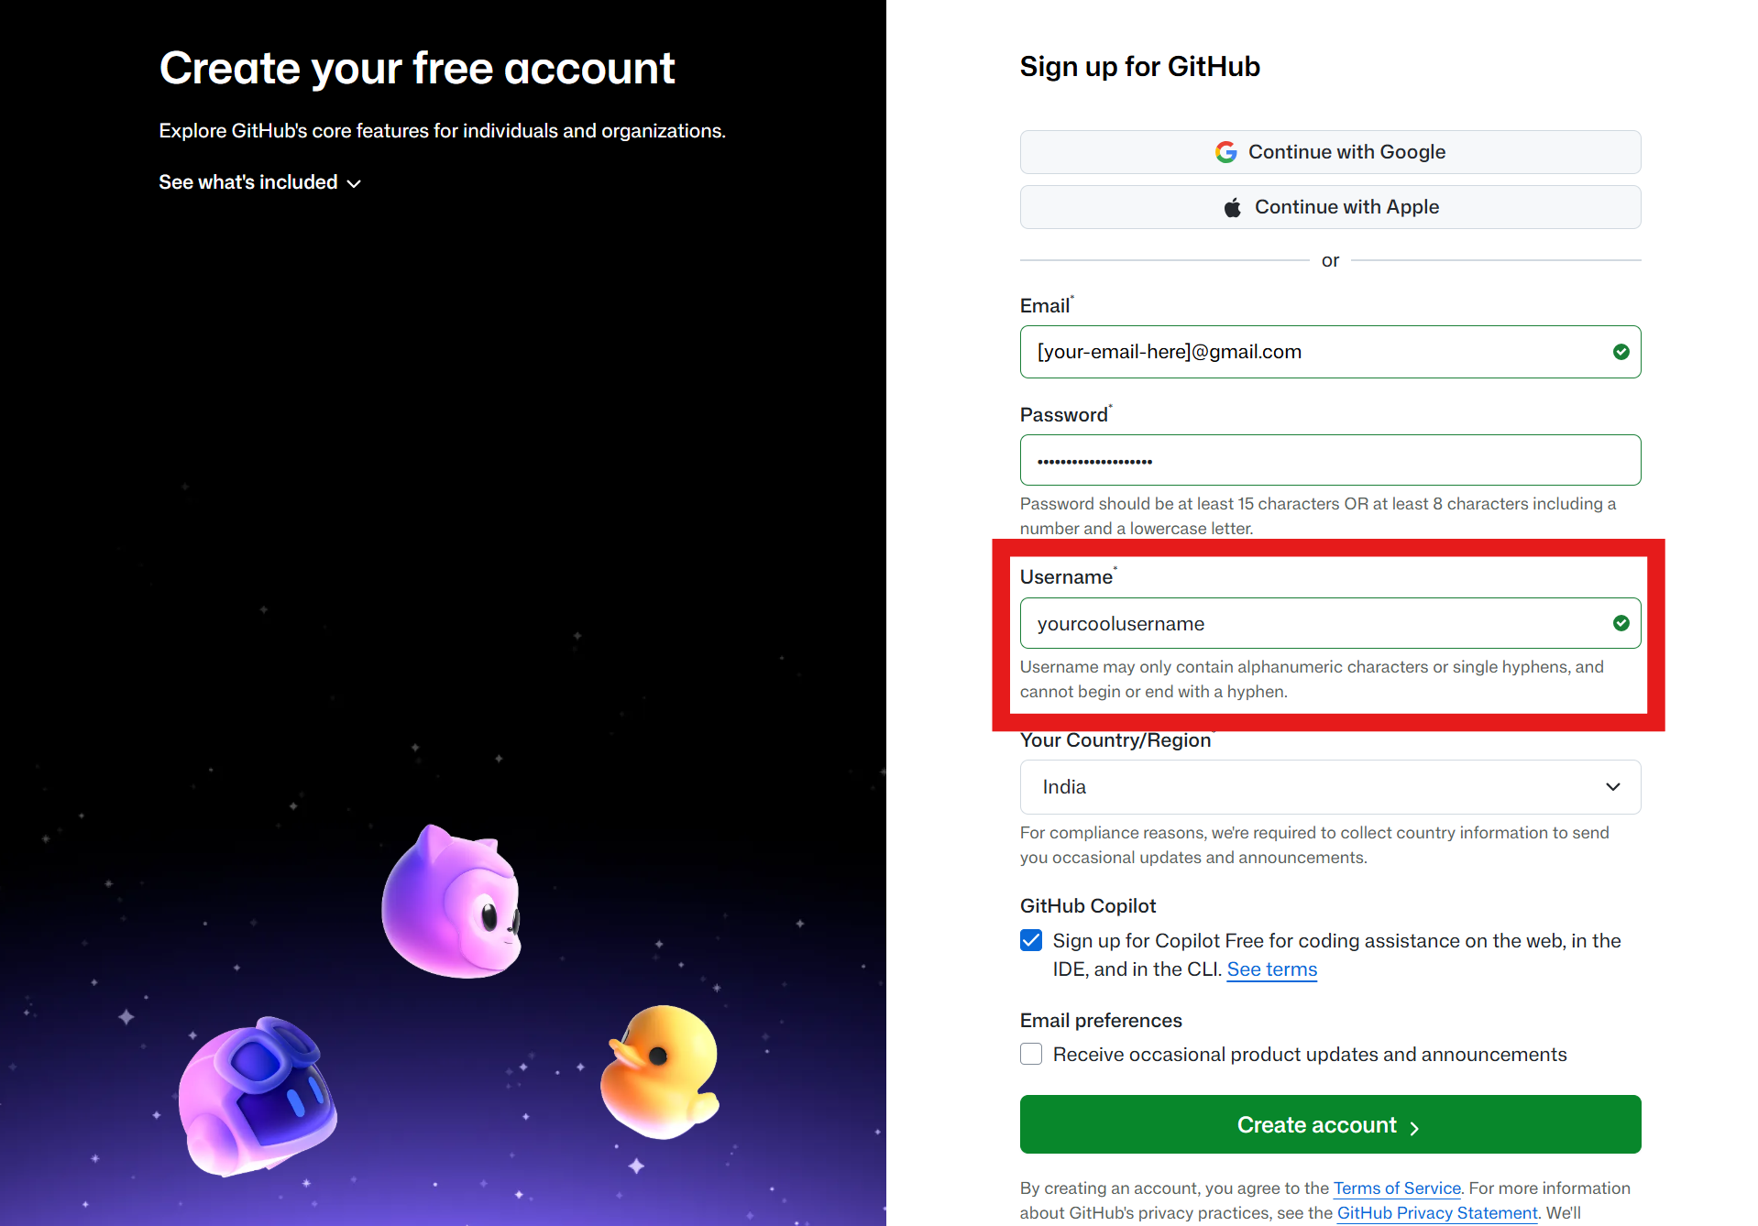Continue with Google sign-up option
This screenshot has width=1758, height=1226.
(x=1330, y=152)
